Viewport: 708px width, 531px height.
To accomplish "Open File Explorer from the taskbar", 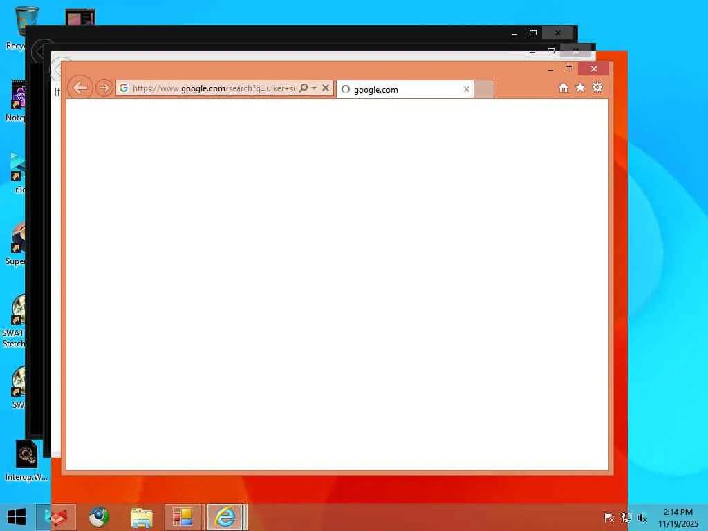I will [x=141, y=517].
